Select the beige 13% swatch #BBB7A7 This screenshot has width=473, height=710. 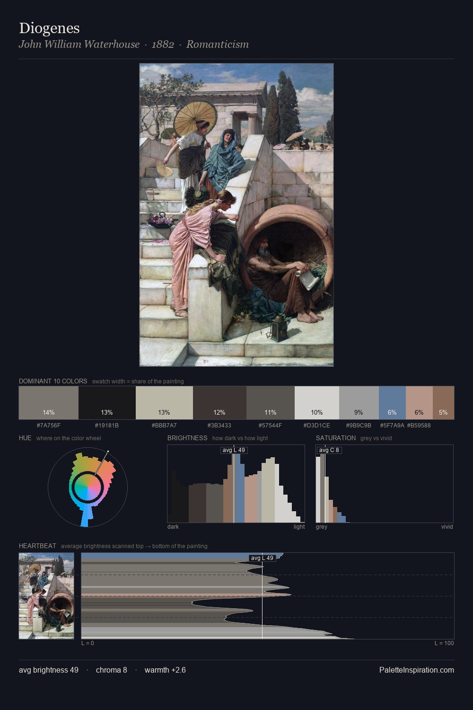click(x=164, y=403)
